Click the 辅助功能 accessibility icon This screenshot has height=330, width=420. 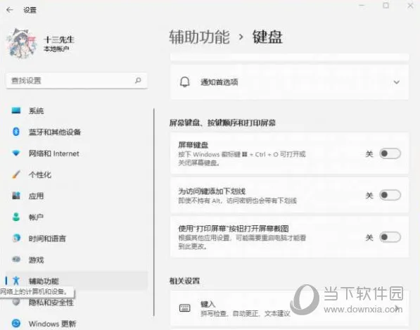tap(16, 281)
